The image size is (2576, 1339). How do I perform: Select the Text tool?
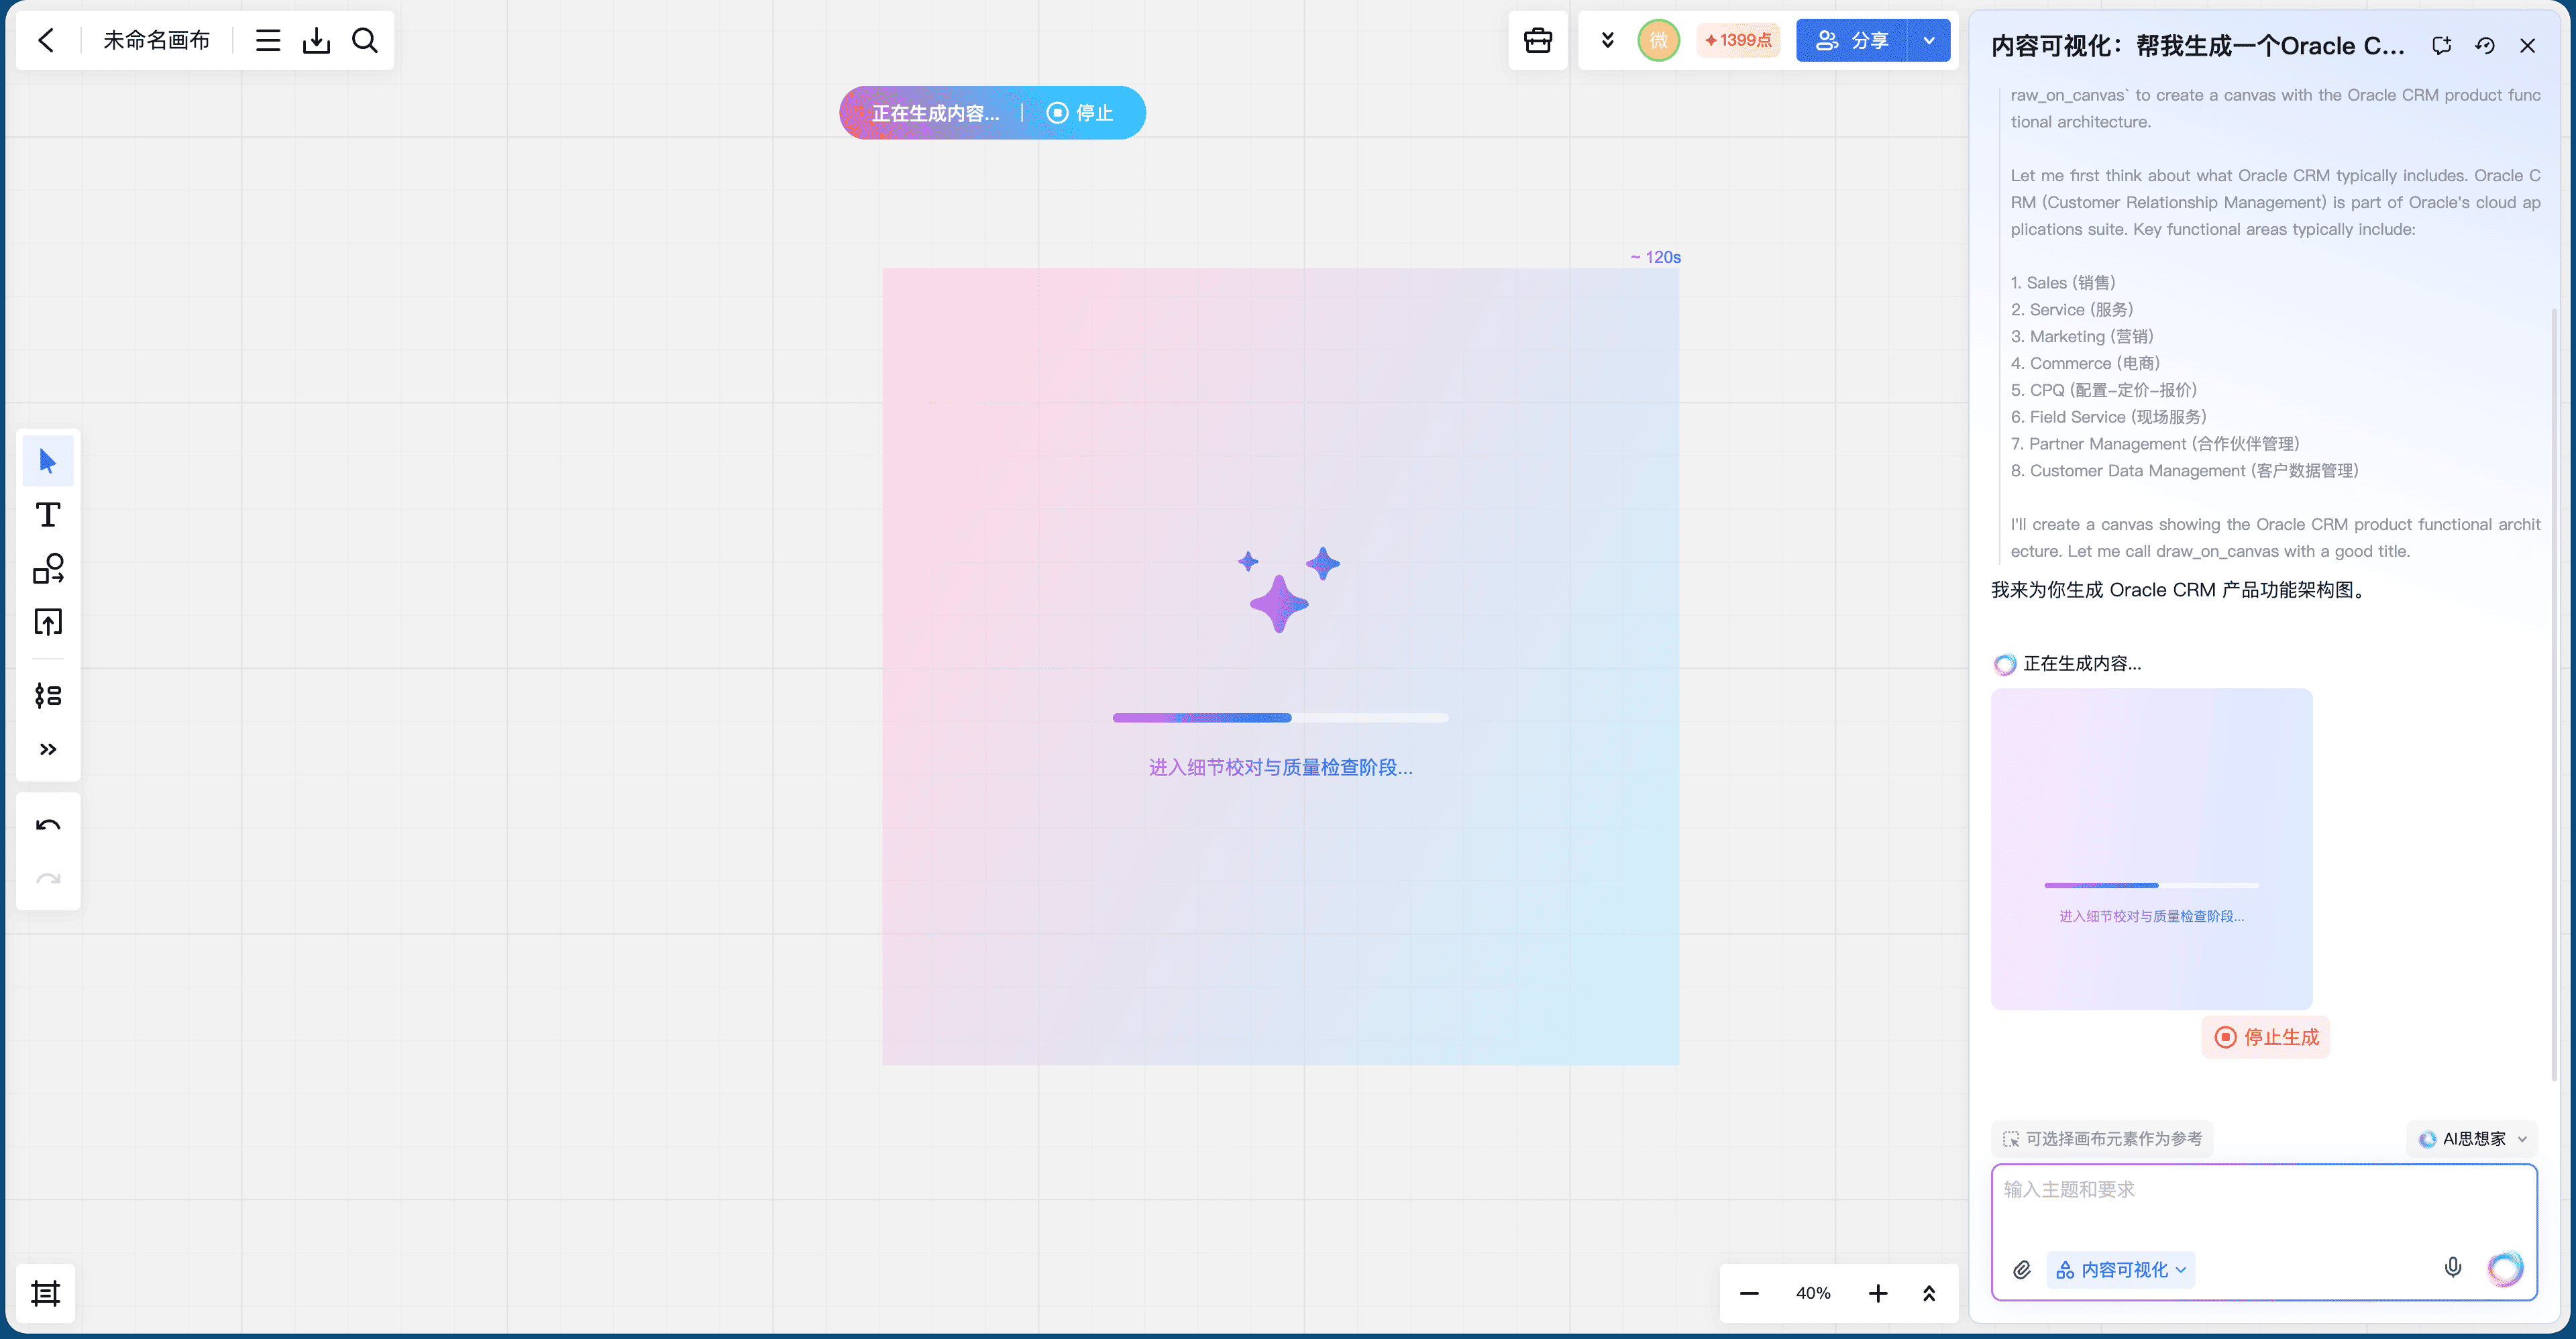(x=48, y=515)
